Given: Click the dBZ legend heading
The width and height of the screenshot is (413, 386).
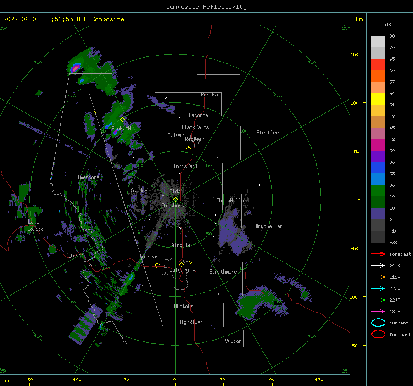Looking at the screenshot, I should tap(389, 25).
